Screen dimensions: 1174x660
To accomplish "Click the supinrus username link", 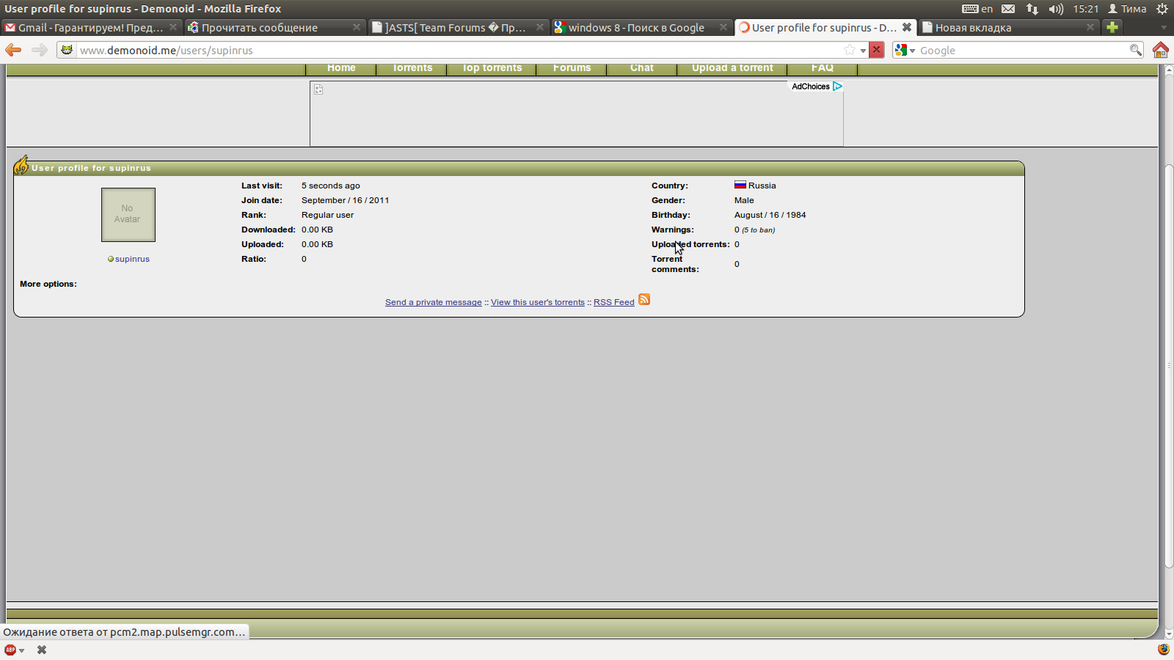I will tap(132, 259).
